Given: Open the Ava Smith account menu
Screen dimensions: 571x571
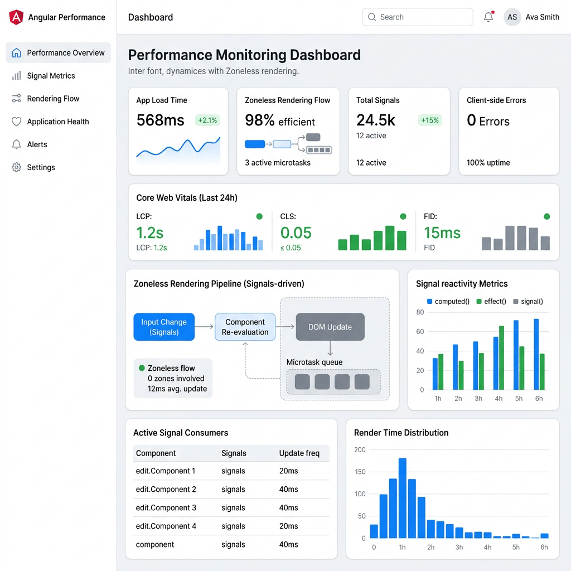Looking at the screenshot, I should [542, 17].
